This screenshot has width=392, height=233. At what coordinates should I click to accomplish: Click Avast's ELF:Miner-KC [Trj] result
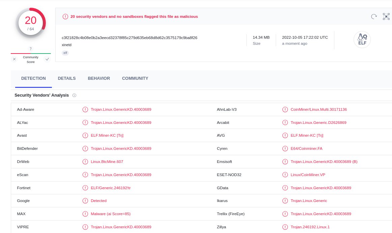coord(107,135)
